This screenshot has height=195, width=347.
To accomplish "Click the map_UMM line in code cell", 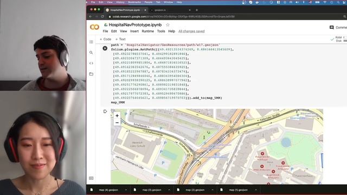I will [x=118, y=102].
